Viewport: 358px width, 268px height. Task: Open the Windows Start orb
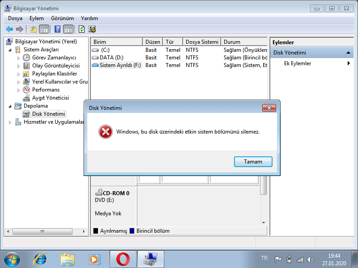point(12,260)
